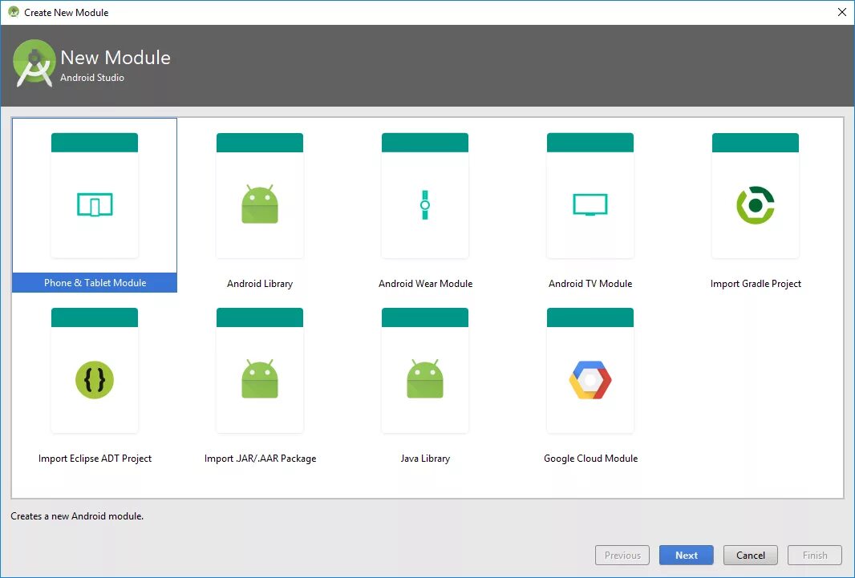Click the 'Create New Module' window title
855x578 pixels.
pos(66,13)
